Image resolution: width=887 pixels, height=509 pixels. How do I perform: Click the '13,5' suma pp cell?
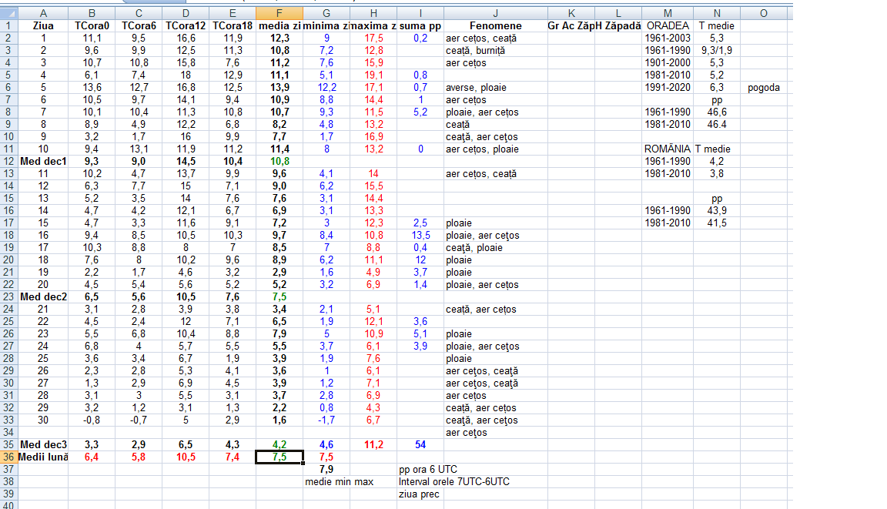420,236
